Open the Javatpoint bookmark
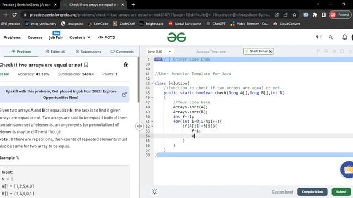 coord(72,24)
